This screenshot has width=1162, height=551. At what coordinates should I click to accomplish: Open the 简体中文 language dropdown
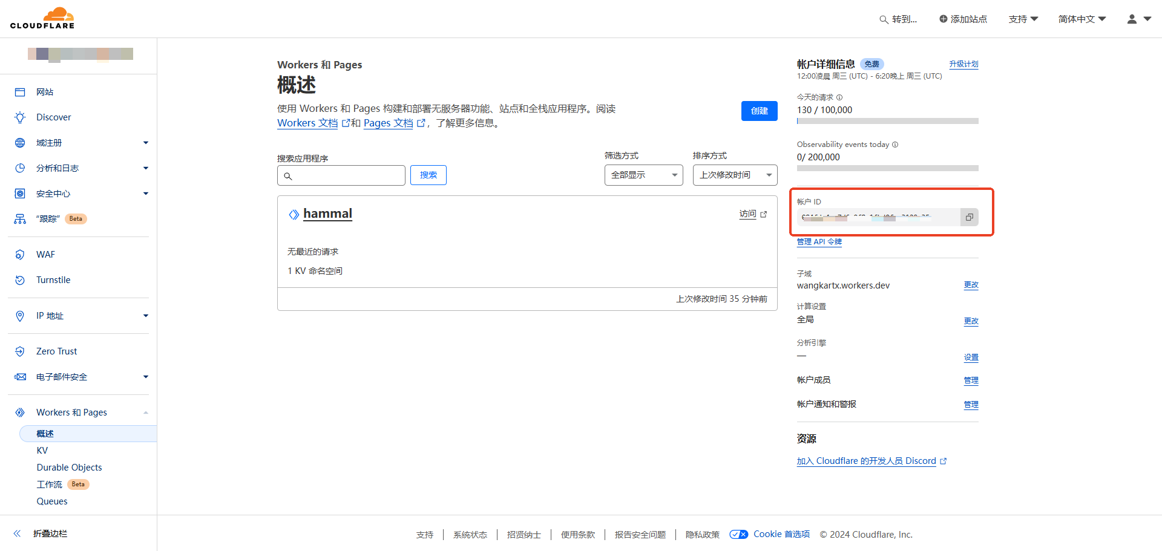[1082, 19]
